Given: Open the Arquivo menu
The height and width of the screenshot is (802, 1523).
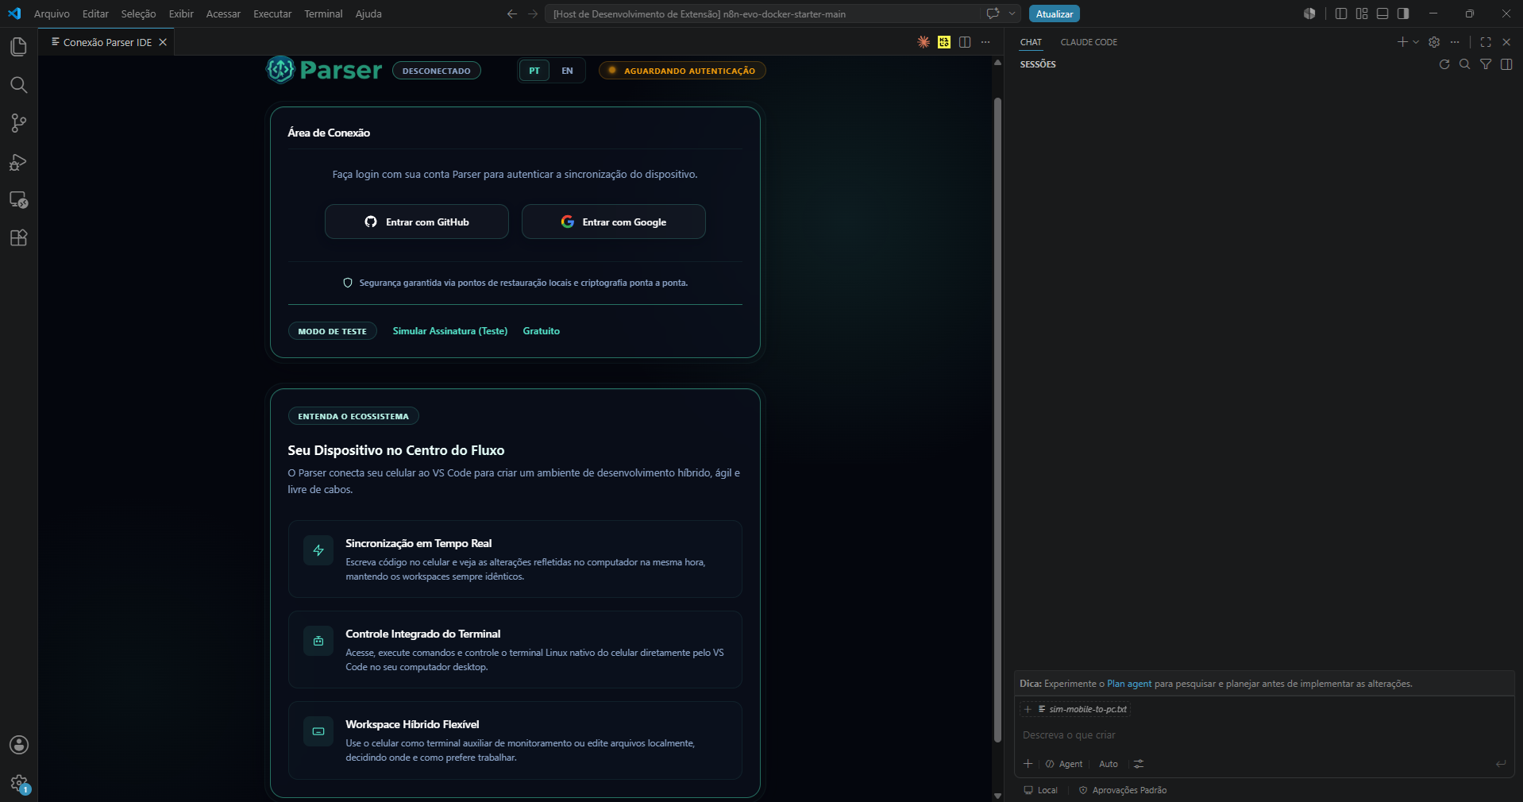Looking at the screenshot, I should coord(52,13).
